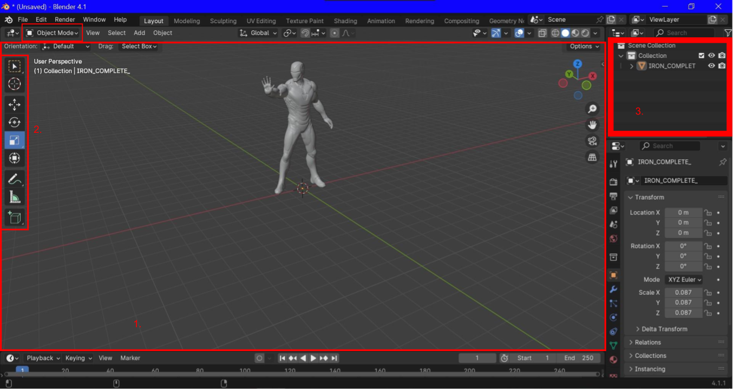The image size is (733, 390).
Task: Click the play animation button
Action: click(313, 358)
